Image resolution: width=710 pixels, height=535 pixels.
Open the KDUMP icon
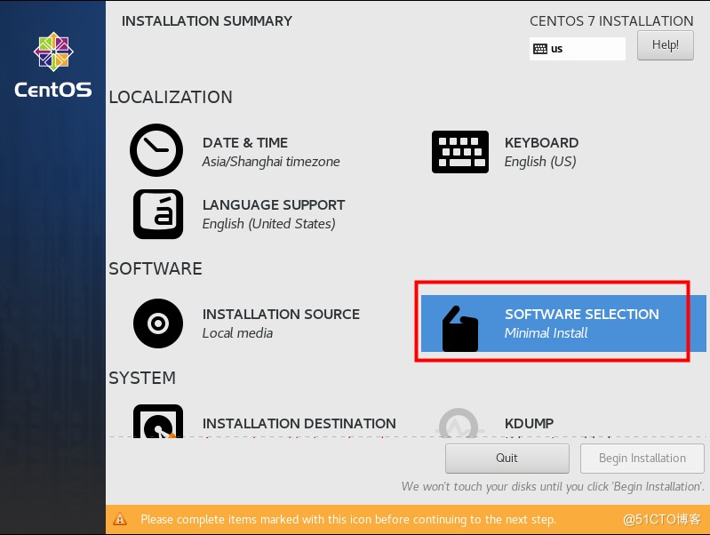coord(459,423)
